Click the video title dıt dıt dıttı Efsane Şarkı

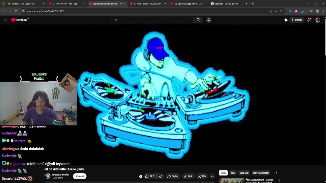(x=64, y=169)
